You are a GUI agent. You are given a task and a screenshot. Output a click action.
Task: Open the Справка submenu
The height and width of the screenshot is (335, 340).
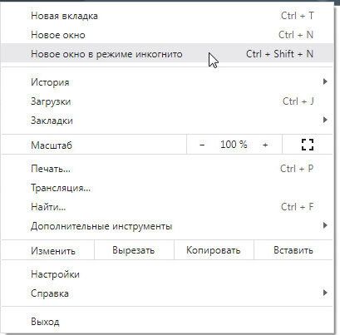click(x=167, y=293)
